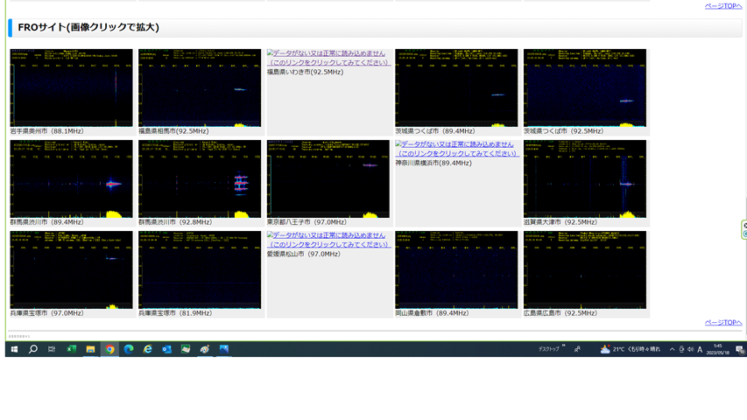747x420 pixels.
Task: Enlarge the 東京都八王子市(97.0MHz) spectrogram
Action: point(328,178)
